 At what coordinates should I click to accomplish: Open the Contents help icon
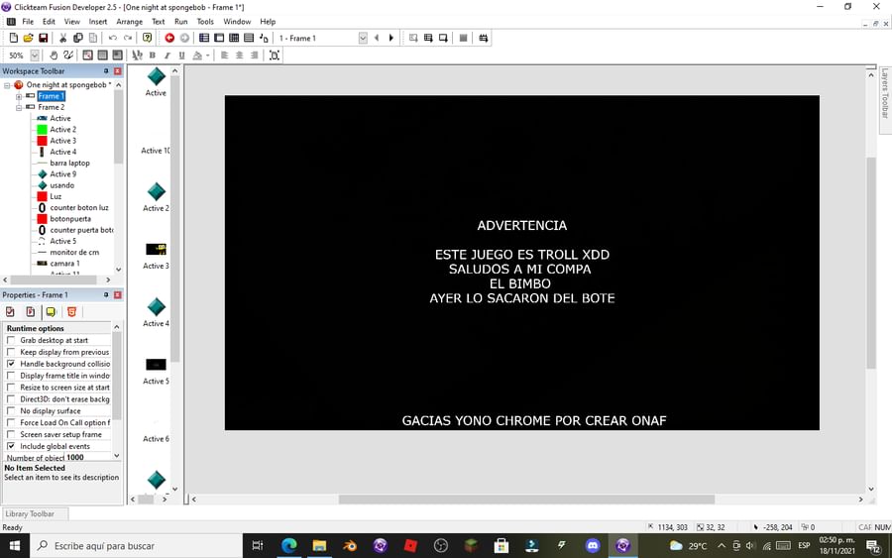(148, 38)
